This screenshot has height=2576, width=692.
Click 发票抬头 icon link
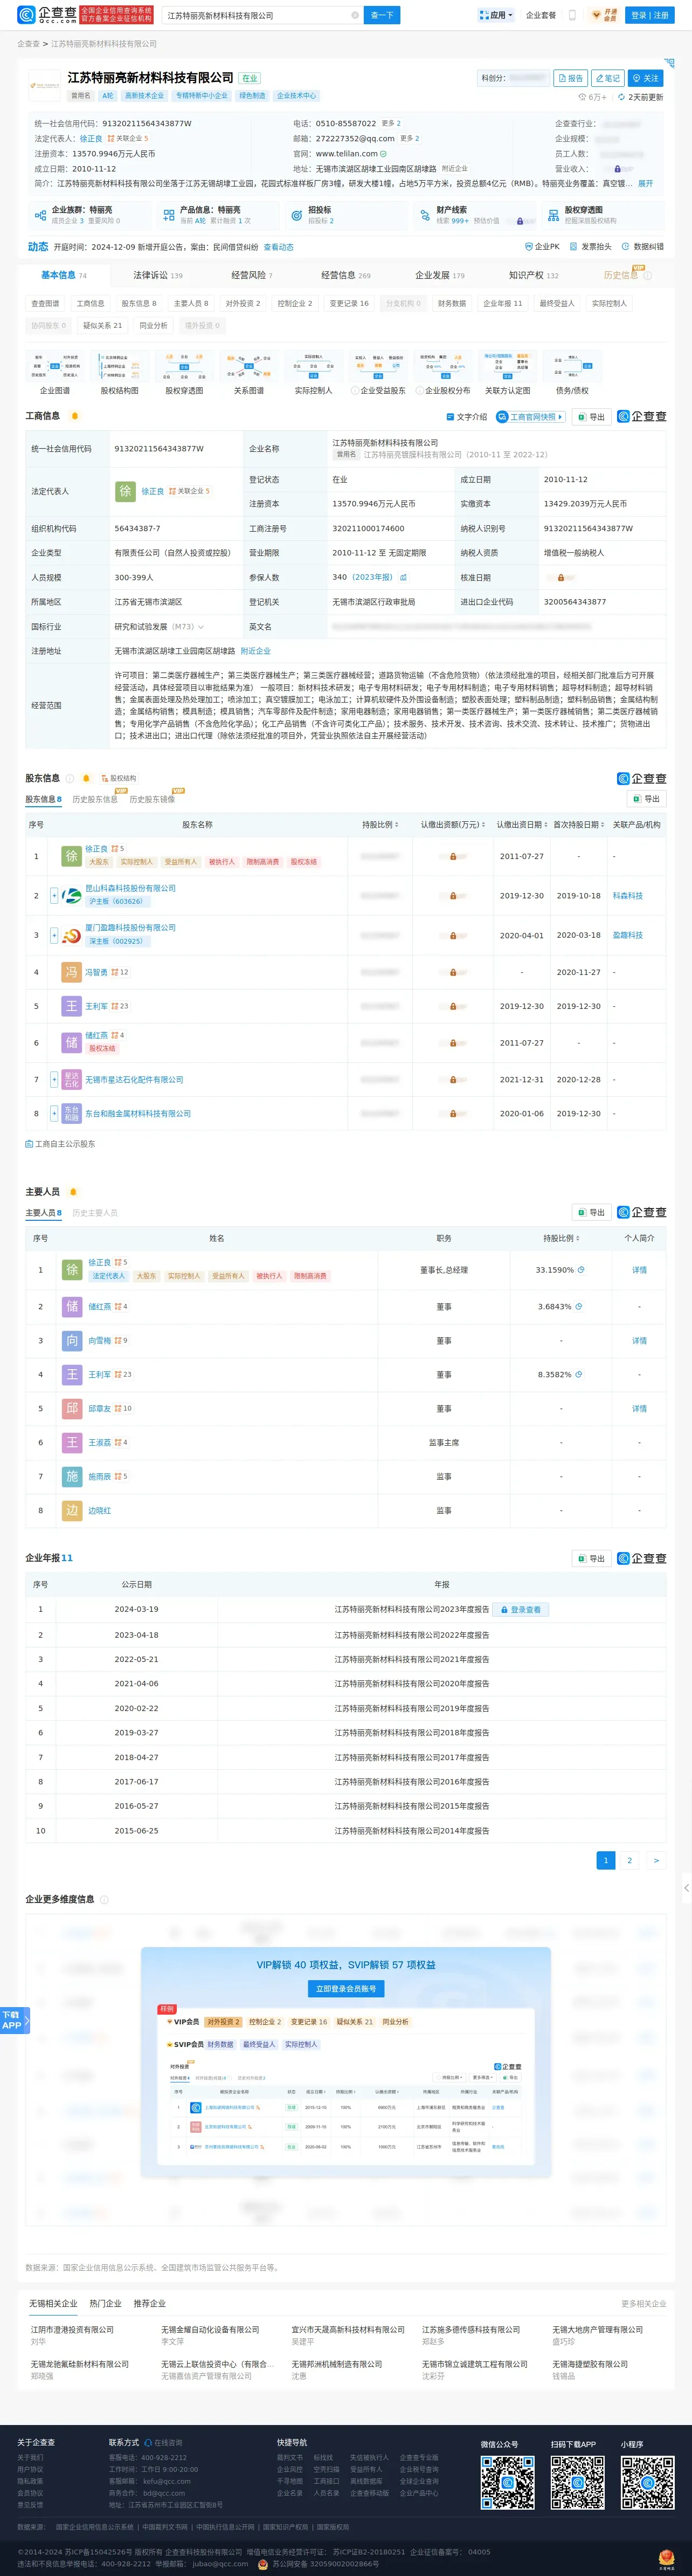[590, 246]
